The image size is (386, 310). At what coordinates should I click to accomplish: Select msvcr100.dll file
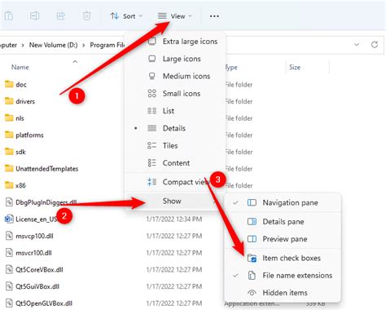(x=29, y=253)
